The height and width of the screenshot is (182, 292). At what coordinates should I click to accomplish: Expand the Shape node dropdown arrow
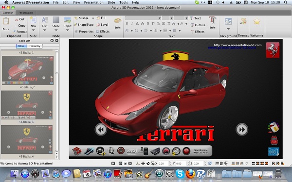[x=56, y=30]
